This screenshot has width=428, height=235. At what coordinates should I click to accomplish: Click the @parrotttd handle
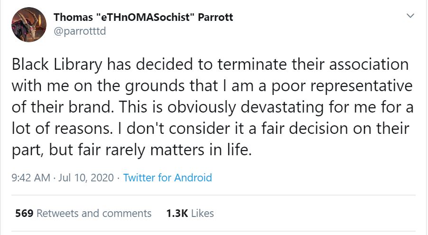point(79,31)
